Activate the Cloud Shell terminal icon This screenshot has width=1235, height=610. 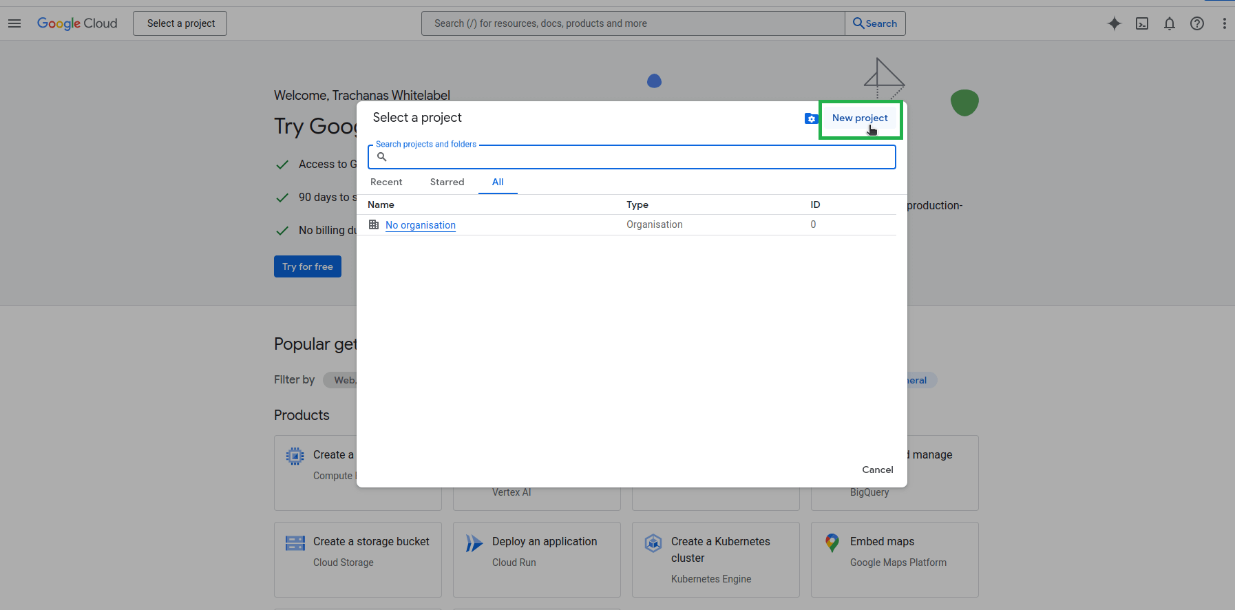(1141, 23)
